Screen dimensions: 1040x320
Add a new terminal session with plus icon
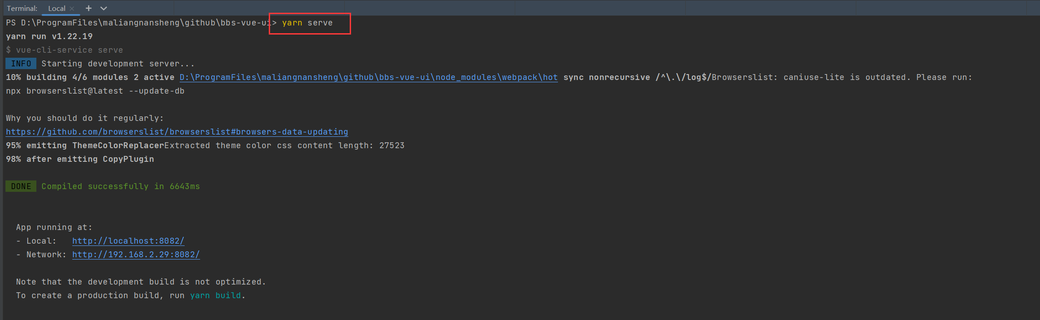[x=89, y=8]
